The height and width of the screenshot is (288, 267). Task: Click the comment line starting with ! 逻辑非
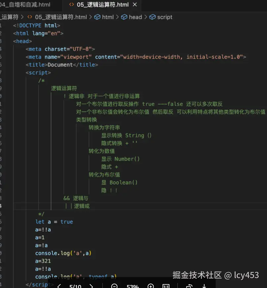click(102, 96)
